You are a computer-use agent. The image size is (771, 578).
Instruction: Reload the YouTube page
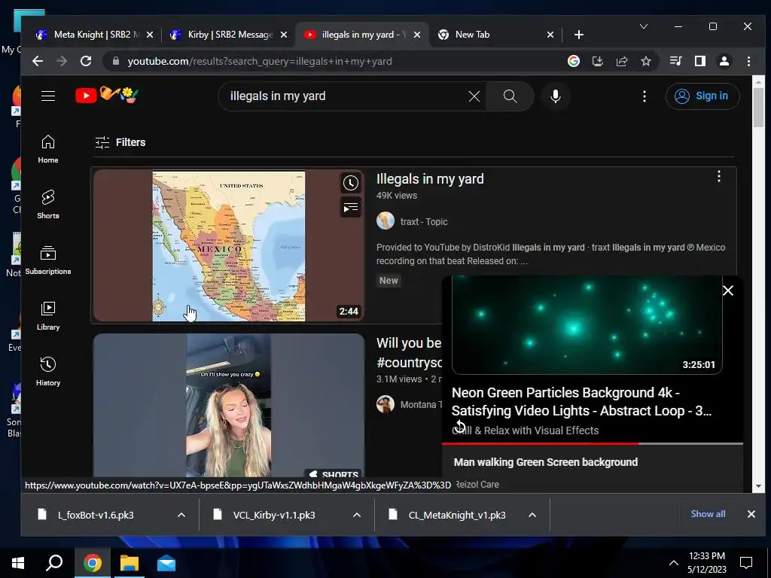click(x=86, y=61)
